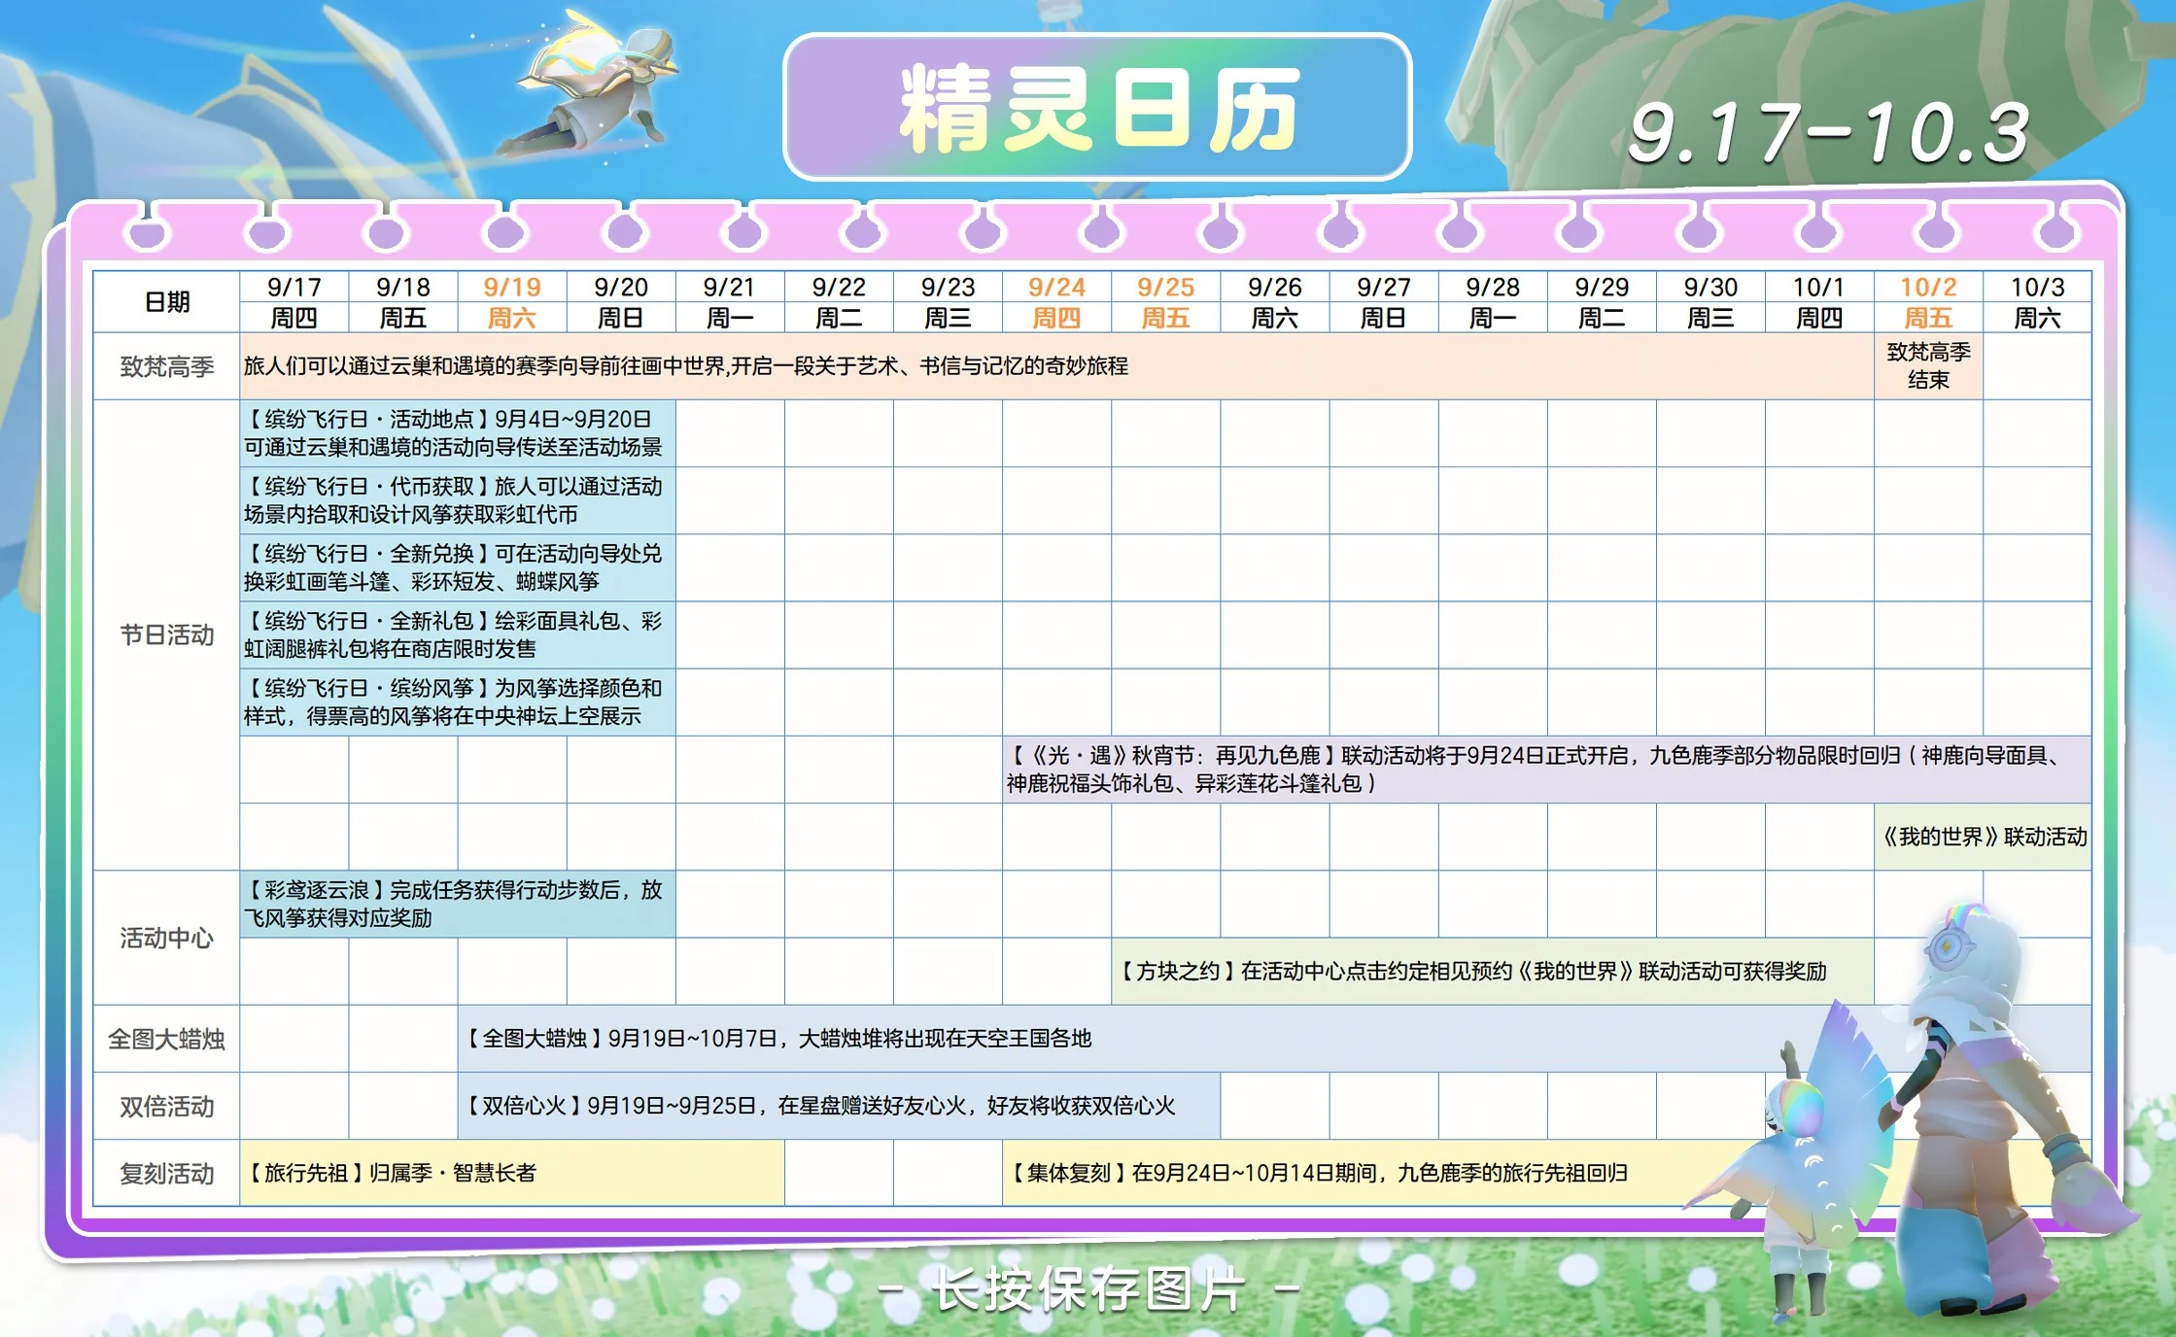The width and height of the screenshot is (2176, 1337).
Task: Click the 秋宵节：再见九色鹿 event entry
Action: [x=1547, y=770]
